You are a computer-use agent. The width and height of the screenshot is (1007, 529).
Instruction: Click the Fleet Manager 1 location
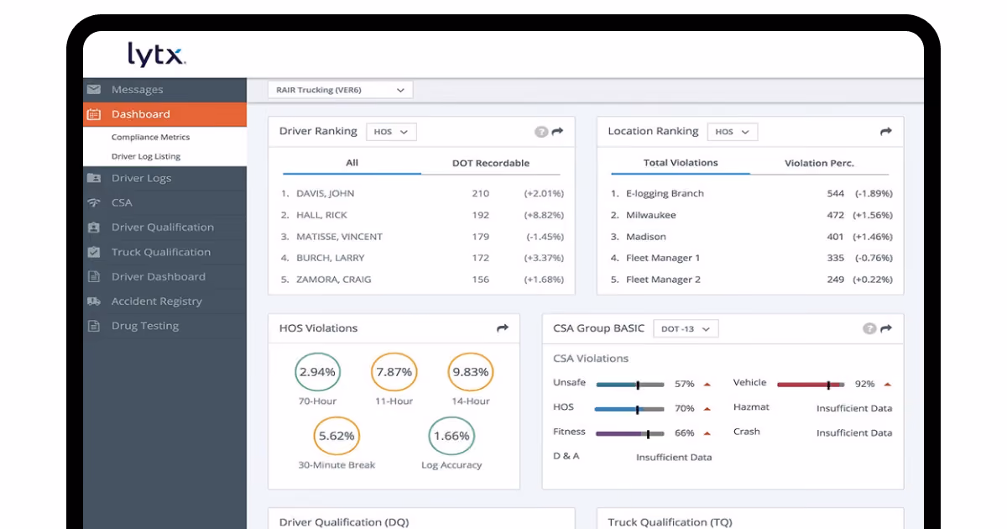[x=751, y=258]
